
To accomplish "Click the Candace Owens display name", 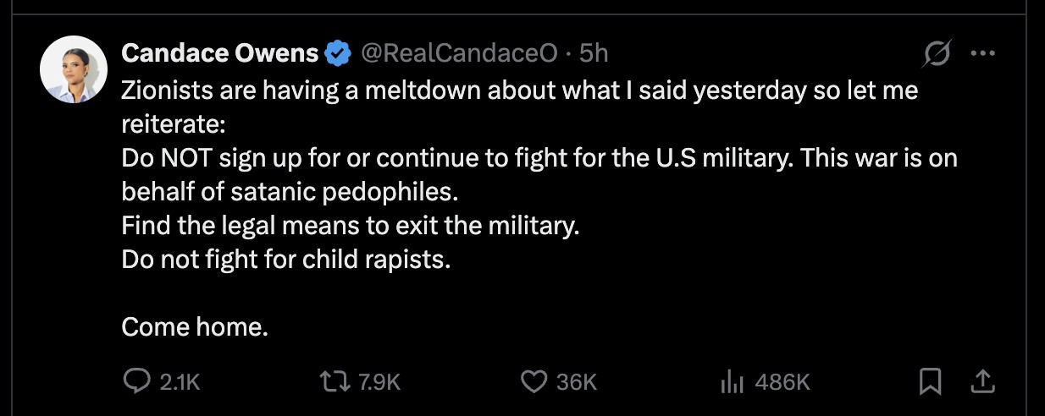I will [x=220, y=53].
